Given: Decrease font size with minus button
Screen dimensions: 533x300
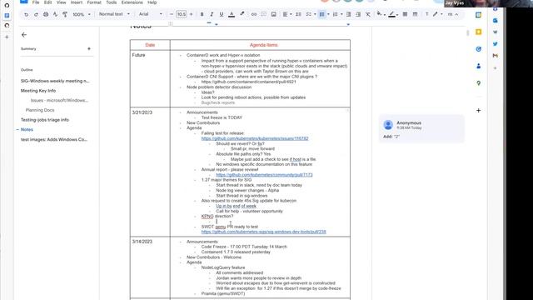Looking at the screenshot, I should coord(172,14).
